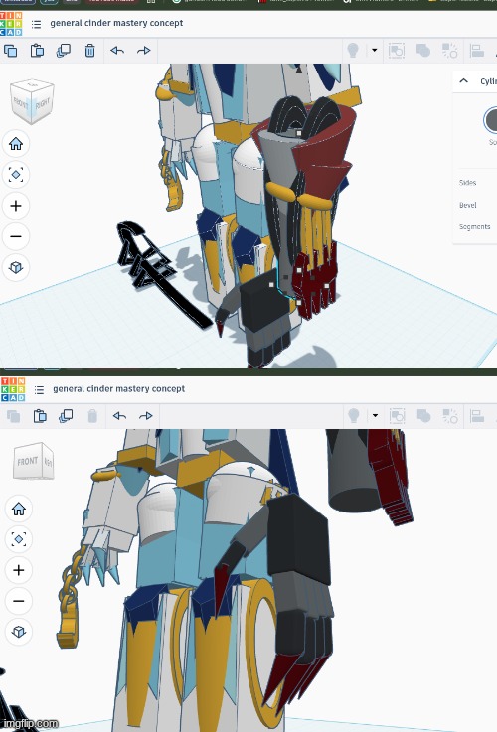Click the Redo arrow in the bottom toolbar

coord(146,416)
